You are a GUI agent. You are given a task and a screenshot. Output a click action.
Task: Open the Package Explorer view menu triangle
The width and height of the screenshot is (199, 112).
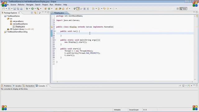(43, 12)
